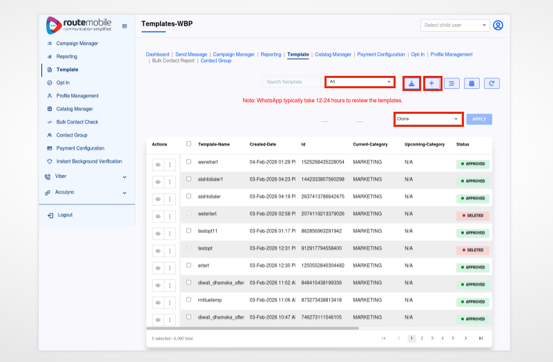Image resolution: width=553 pixels, height=362 pixels.
Task: Open Reporting tab in top navigation
Action: pyautogui.click(x=271, y=54)
